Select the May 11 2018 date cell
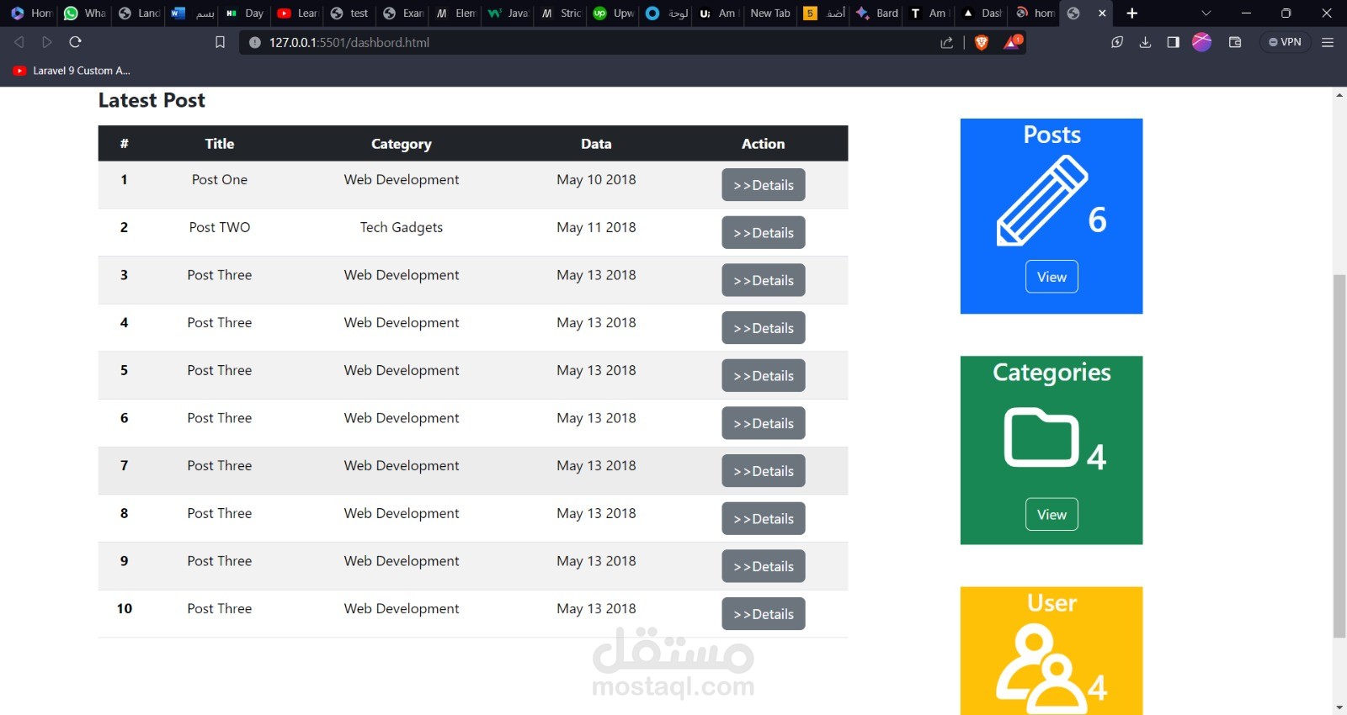Image resolution: width=1347 pixels, height=715 pixels. 596,227
